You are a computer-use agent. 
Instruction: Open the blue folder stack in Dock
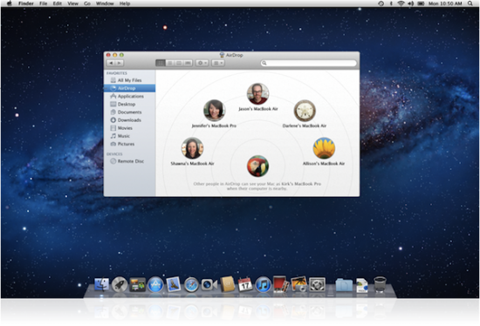pyautogui.click(x=345, y=285)
